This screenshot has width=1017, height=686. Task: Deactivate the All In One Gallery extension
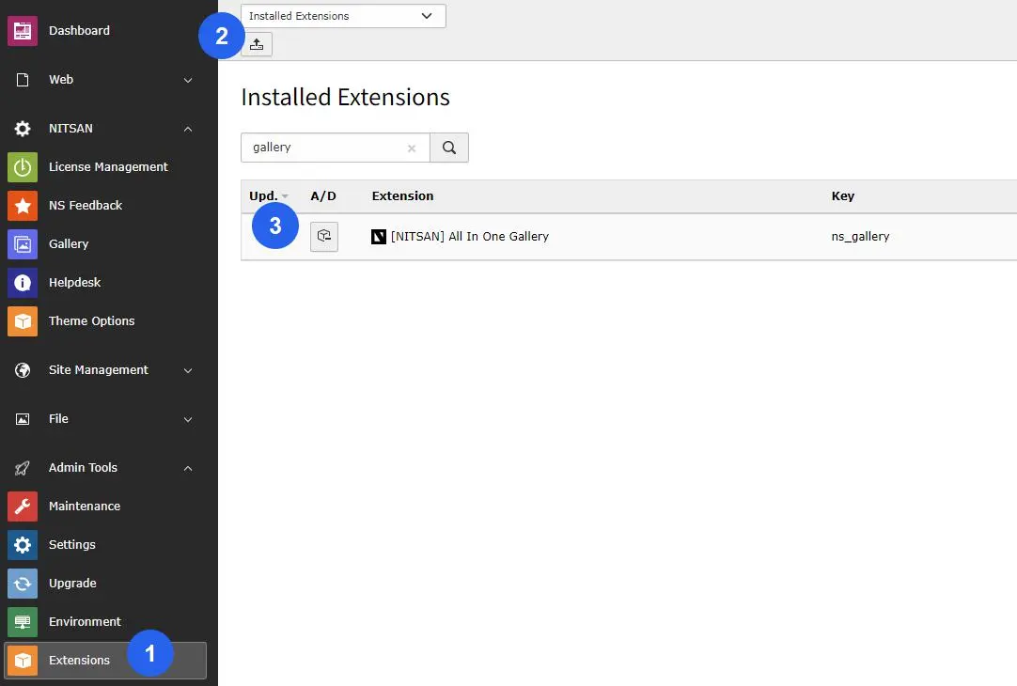click(x=323, y=236)
